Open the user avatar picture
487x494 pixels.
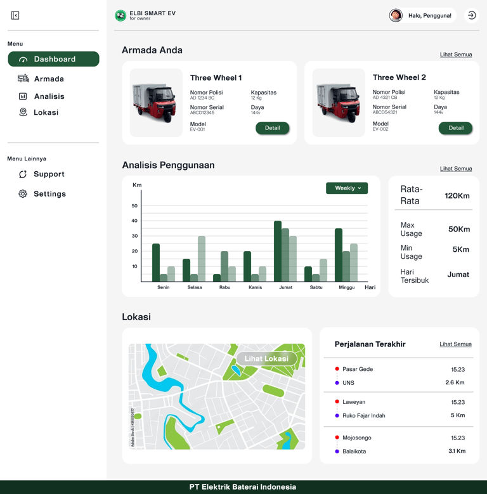(396, 15)
